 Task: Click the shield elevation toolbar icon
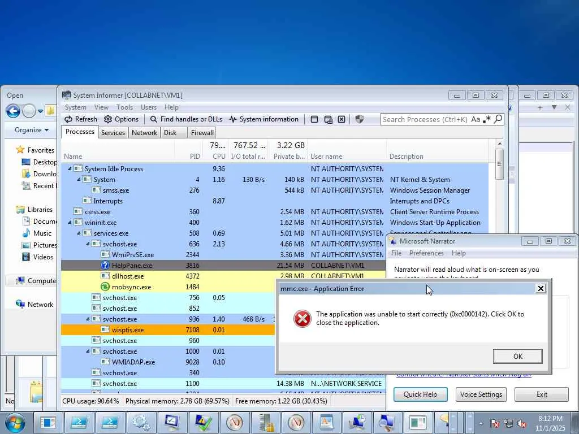(x=359, y=119)
